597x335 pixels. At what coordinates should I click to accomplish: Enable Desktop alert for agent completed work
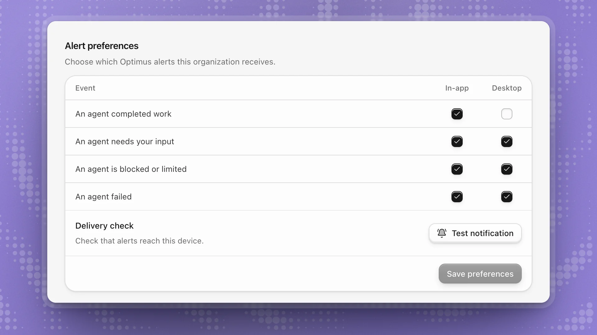click(507, 114)
